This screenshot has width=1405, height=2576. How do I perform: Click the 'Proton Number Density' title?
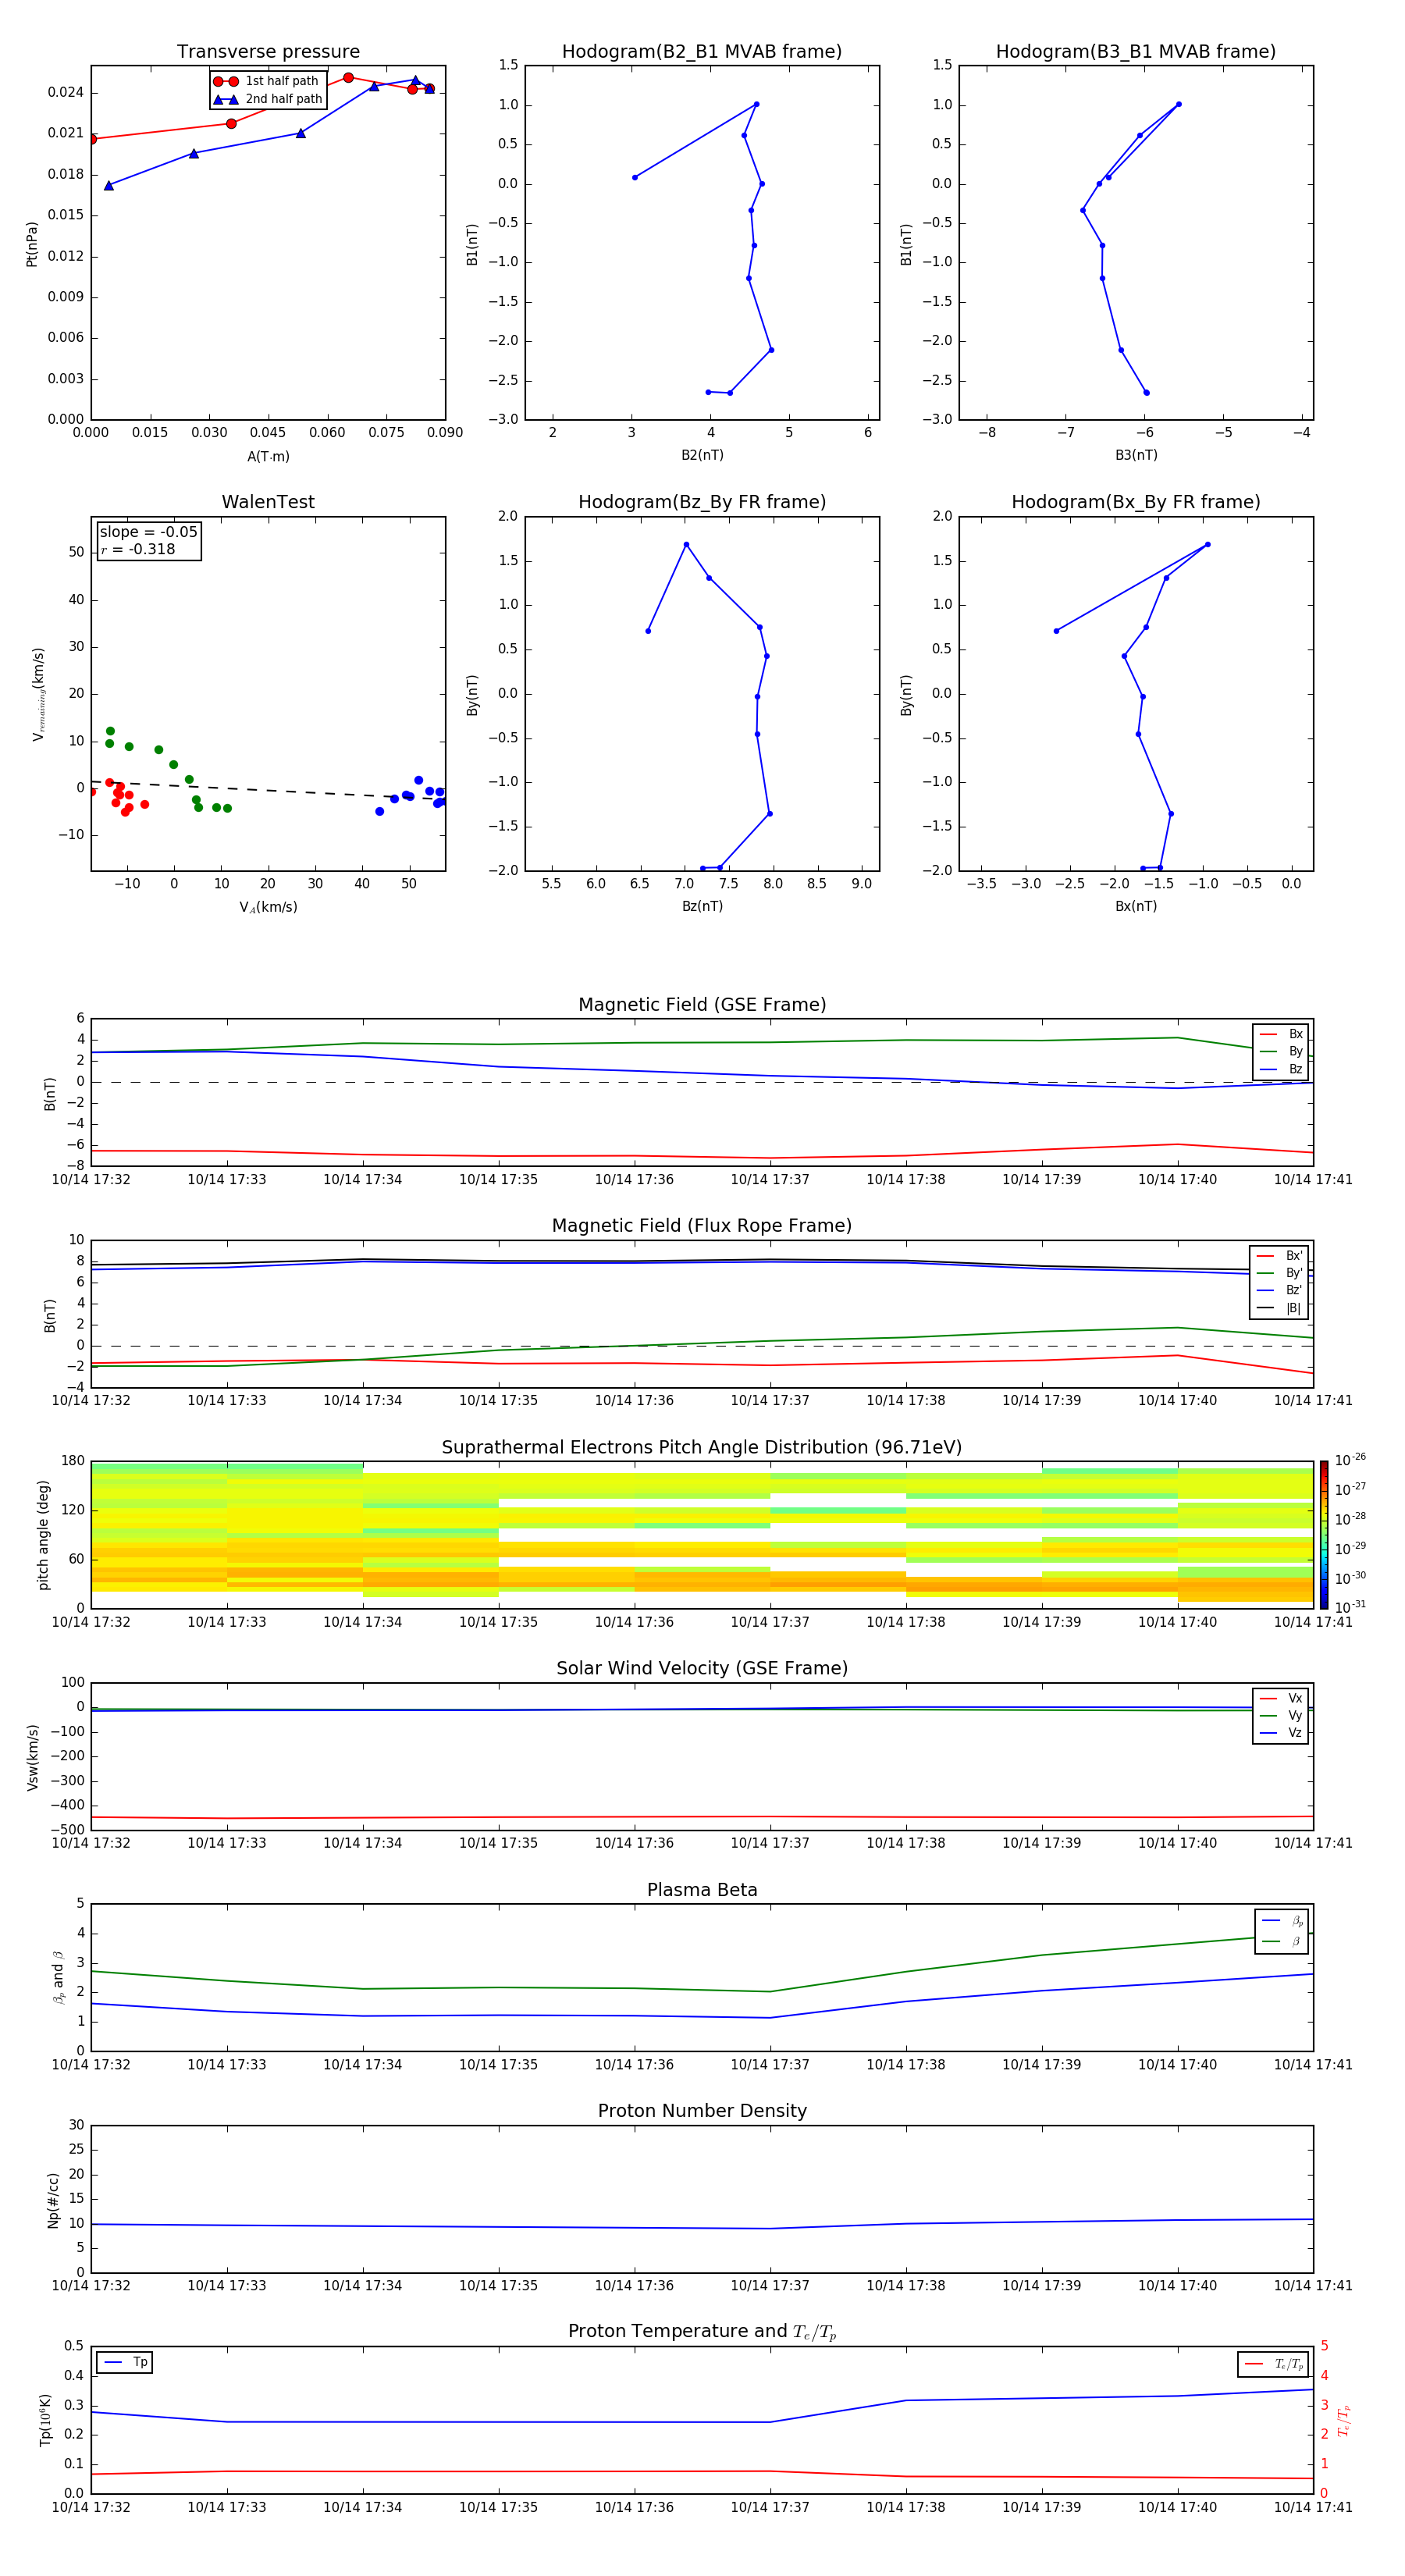702,2111
